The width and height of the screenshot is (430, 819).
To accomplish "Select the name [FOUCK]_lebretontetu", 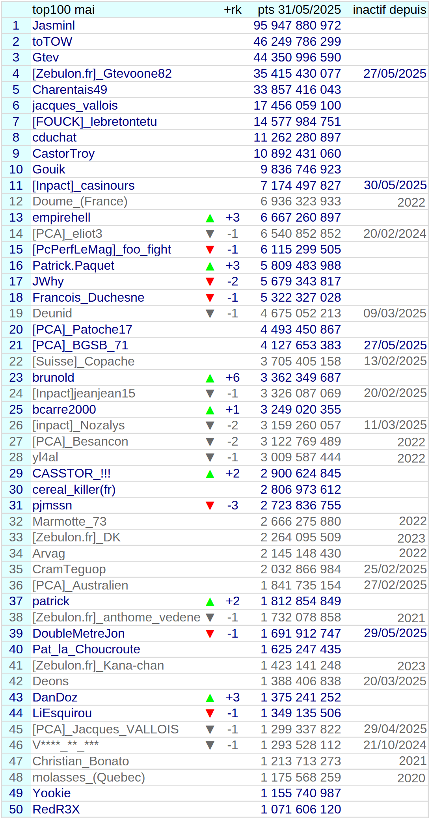I will pos(95,121).
